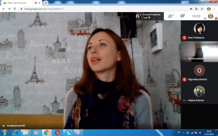The image size is (218, 136).
Task: Select Halyna Dubova's video thumbnail
Action: [199, 91]
